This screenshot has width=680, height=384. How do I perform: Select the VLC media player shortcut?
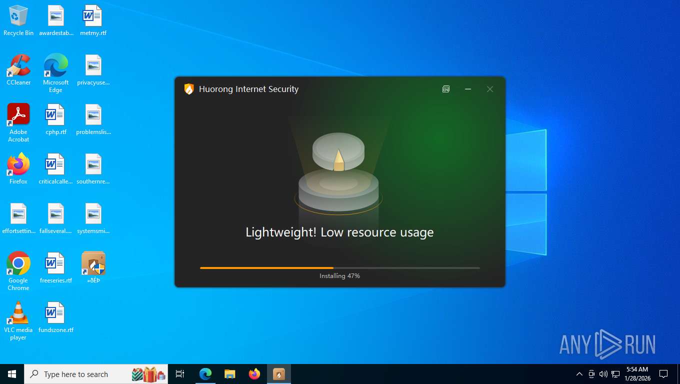(x=18, y=321)
